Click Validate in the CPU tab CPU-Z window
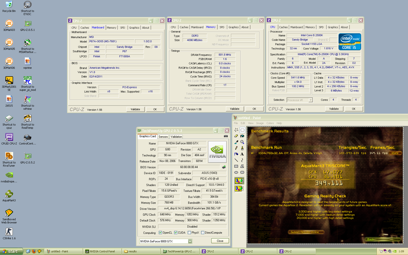 point(334,109)
